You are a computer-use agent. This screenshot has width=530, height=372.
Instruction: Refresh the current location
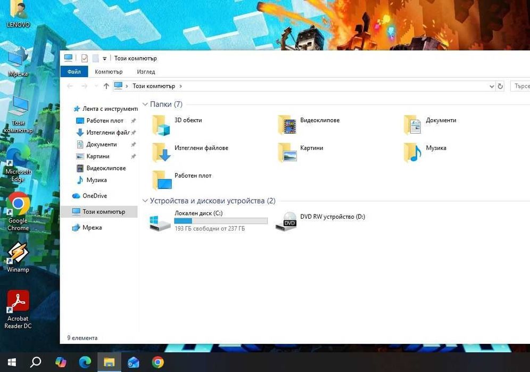click(500, 86)
